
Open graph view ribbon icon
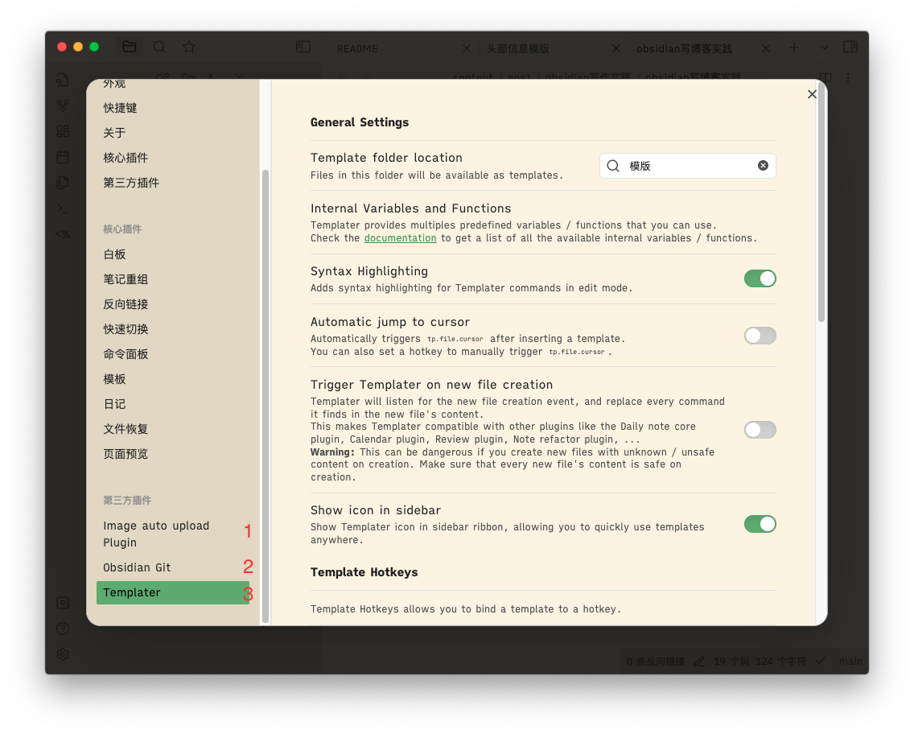pyautogui.click(x=63, y=105)
